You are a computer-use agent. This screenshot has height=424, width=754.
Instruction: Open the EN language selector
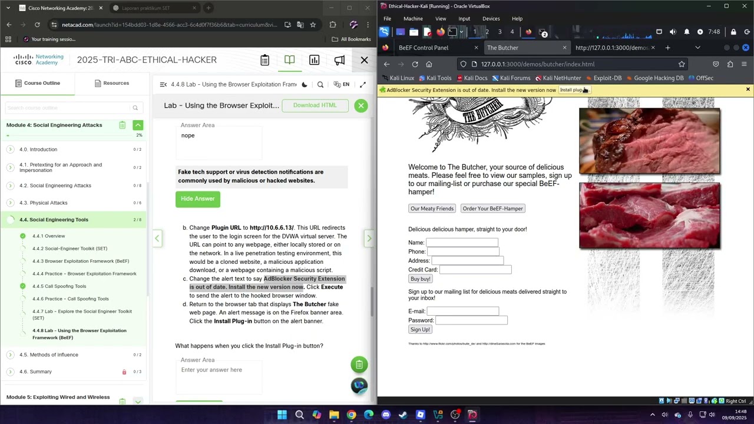tap(342, 85)
